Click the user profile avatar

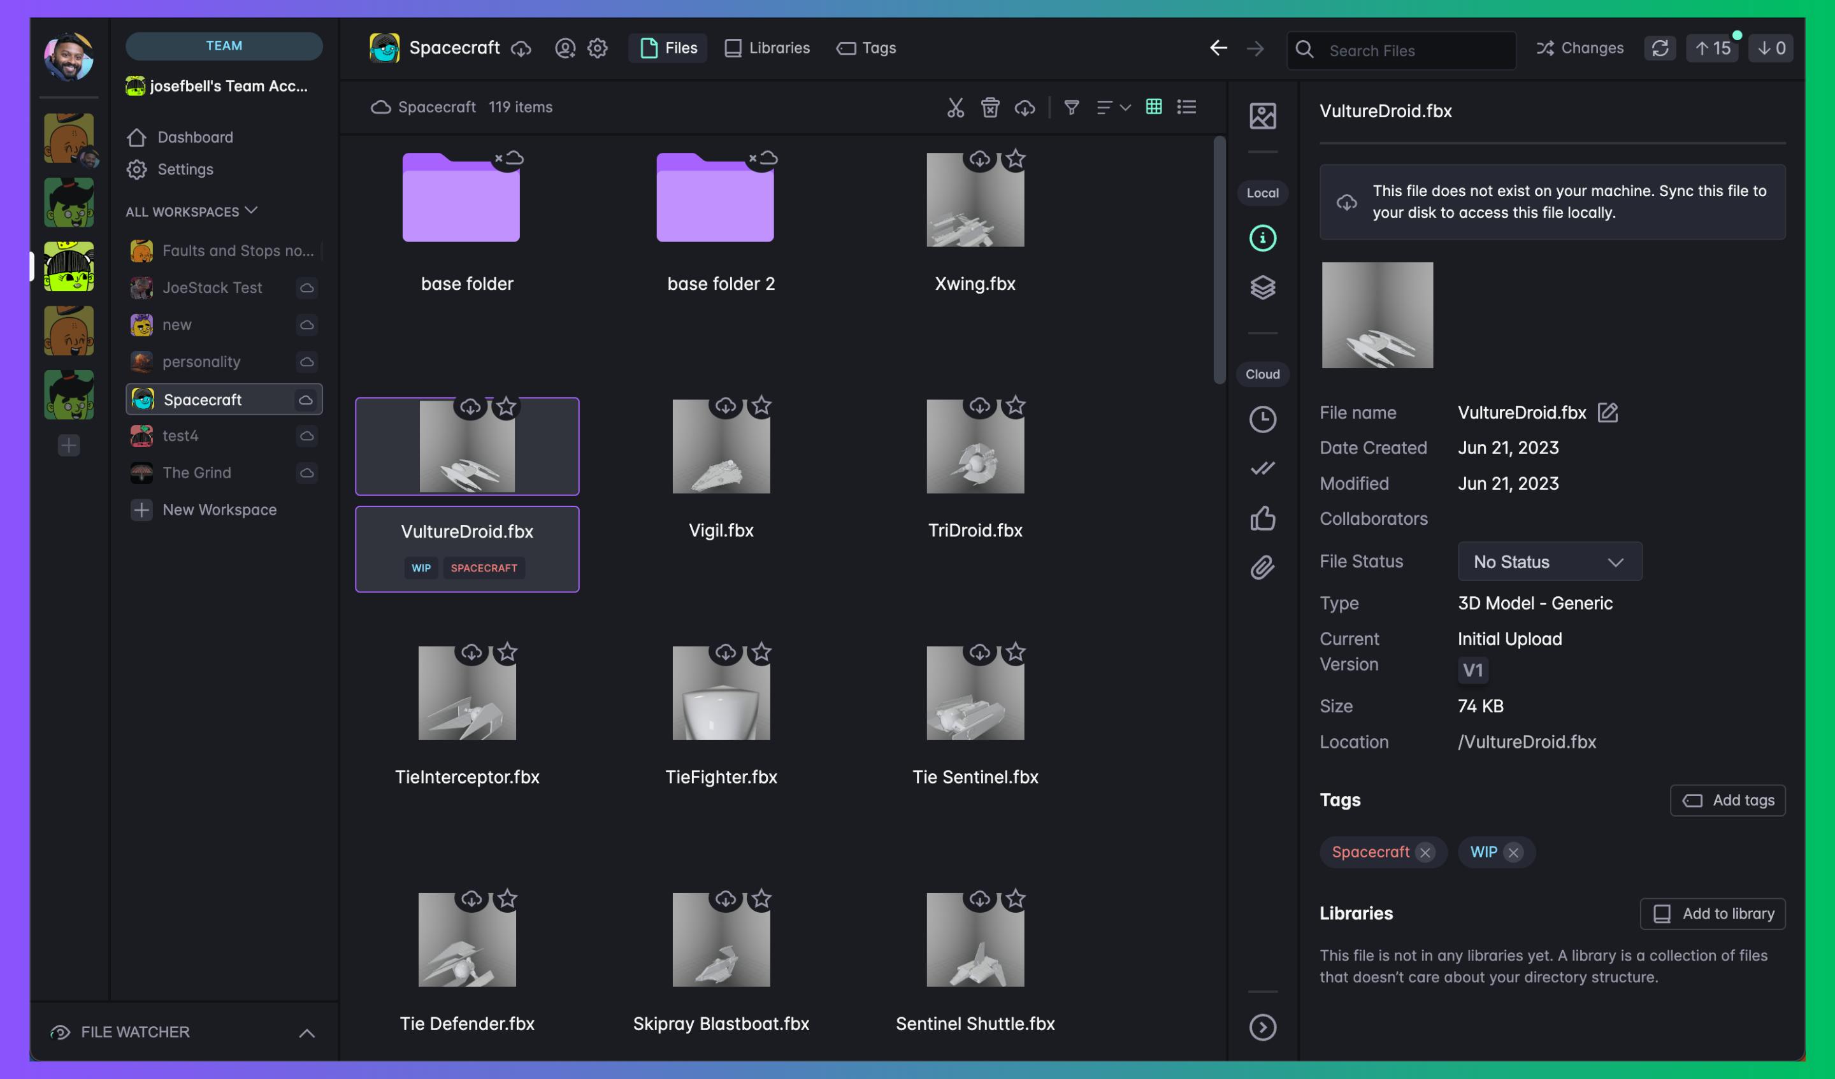click(x=68, y=56)
